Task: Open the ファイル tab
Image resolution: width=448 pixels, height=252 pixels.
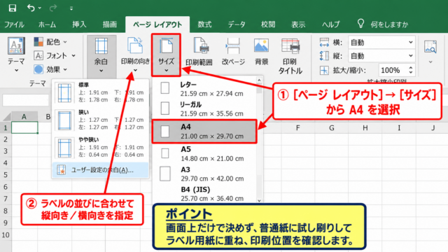Action: (x=14, y=24)
